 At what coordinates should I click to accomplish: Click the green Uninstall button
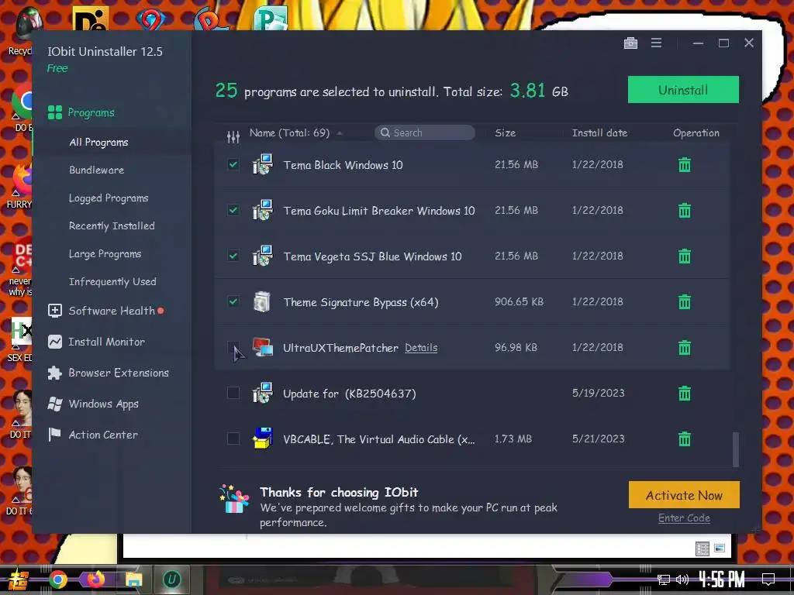[x=683, y=90]
